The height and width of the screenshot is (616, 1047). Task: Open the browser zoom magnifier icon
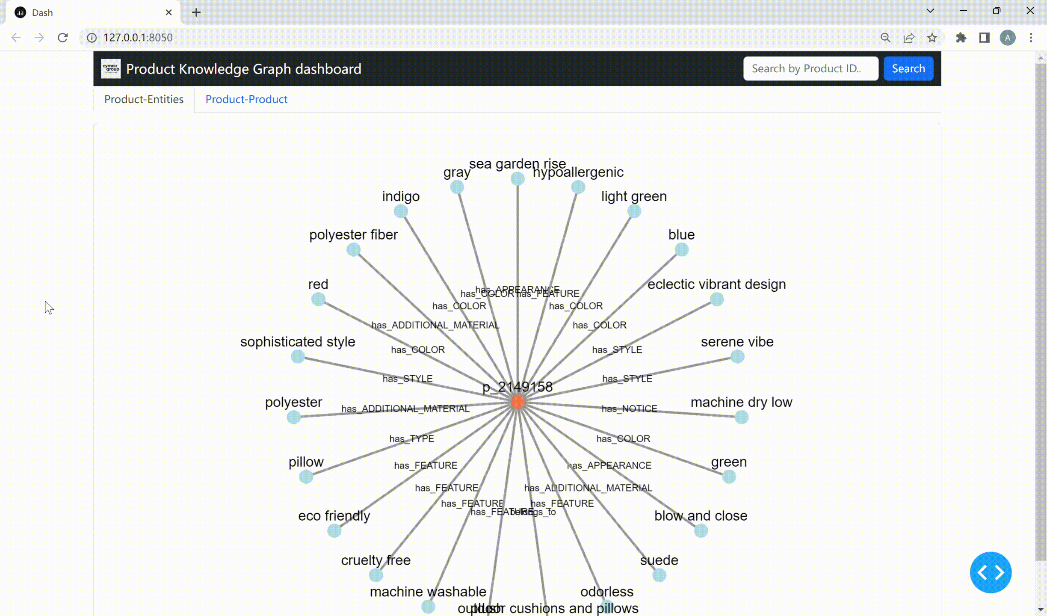pos(885,38)
